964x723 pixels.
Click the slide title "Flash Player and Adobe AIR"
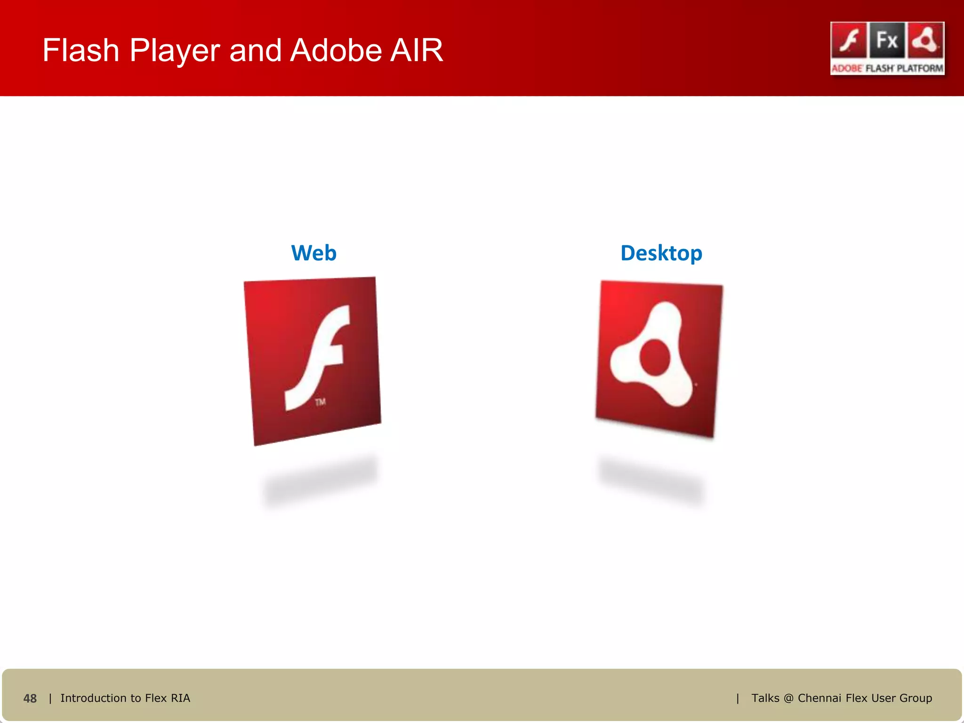[242, 50]
